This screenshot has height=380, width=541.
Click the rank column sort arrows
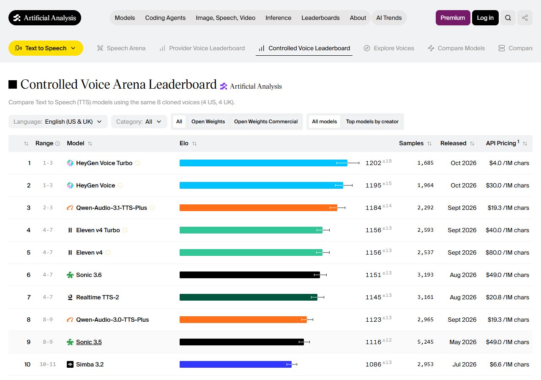tap(26, 144)
